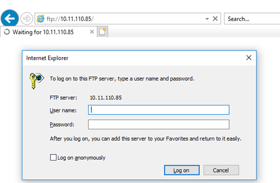Click the User name input field
The width and height of the screenshot is (280, 183).
coord(159,110)
